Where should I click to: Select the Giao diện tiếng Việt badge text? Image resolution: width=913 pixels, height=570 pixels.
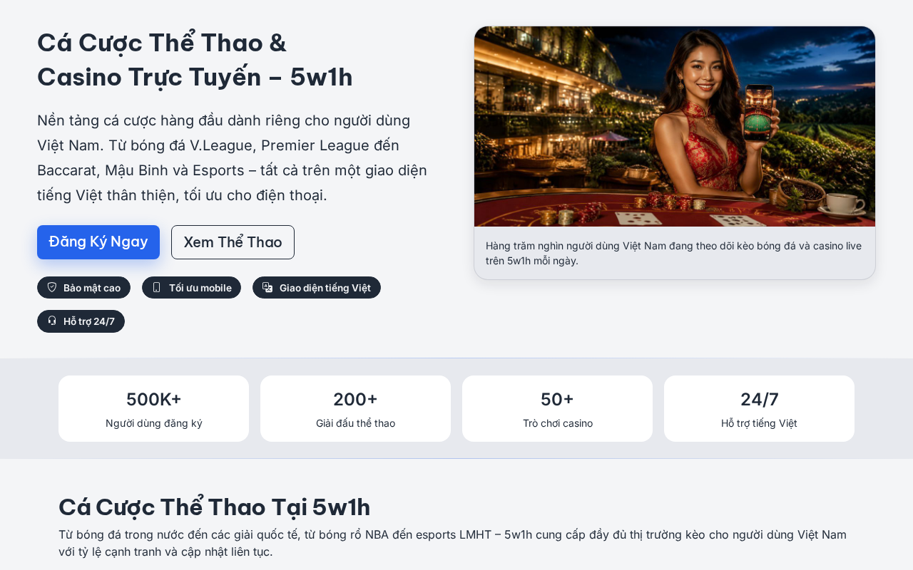click(x=325, y=288)
